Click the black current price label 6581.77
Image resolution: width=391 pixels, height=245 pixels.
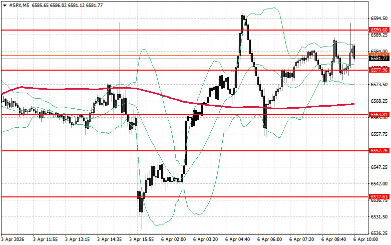[x=379, y=59]
